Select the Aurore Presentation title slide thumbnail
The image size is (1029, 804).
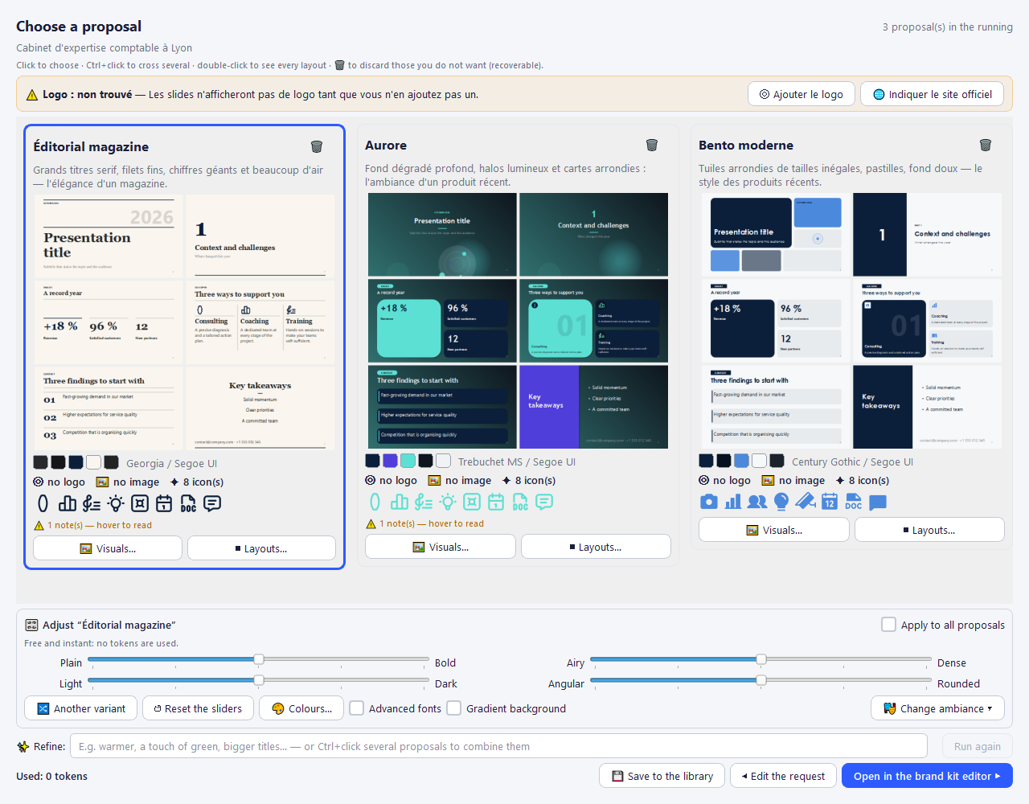tap(442, 235)
